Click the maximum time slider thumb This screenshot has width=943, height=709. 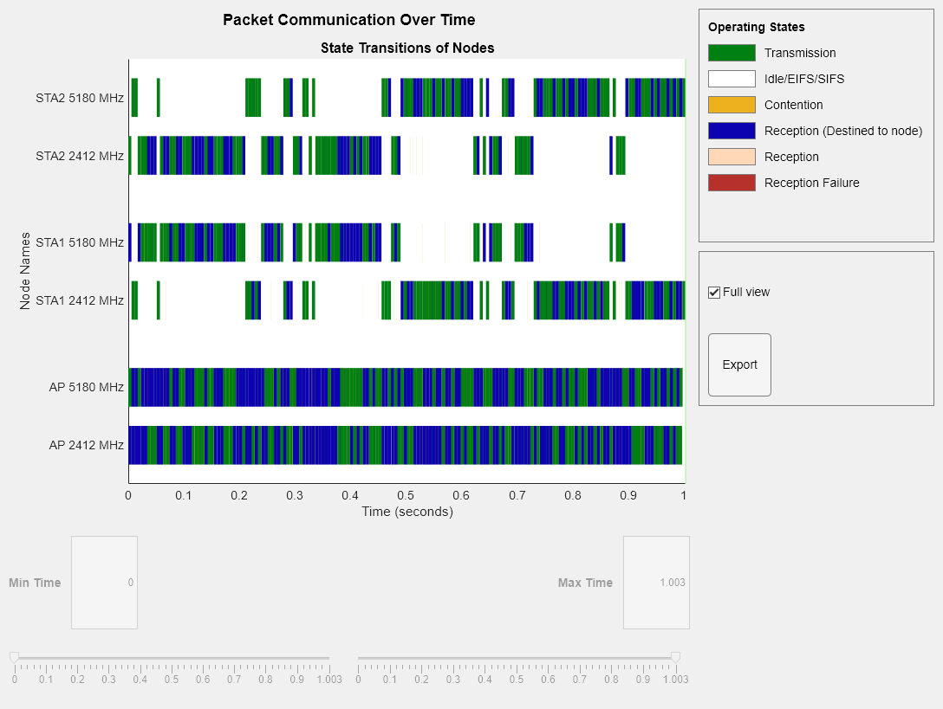(x=675, y=658)
